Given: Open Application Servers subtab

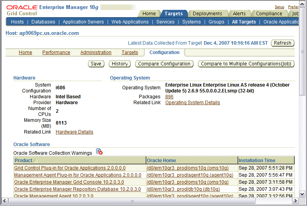Looking at the screenshot, I should tap(83, 22).
